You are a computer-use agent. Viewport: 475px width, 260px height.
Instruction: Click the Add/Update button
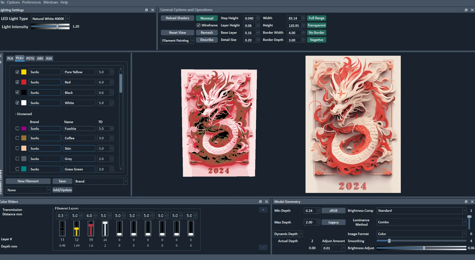[x=62, y=190]
